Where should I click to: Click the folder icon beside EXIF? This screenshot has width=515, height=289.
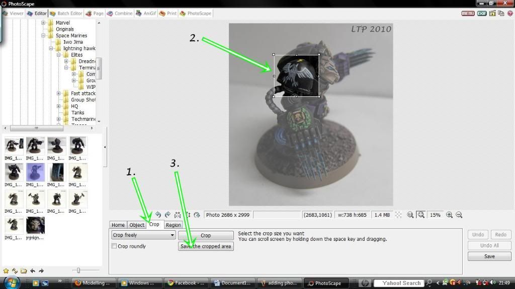pos(492,14)
